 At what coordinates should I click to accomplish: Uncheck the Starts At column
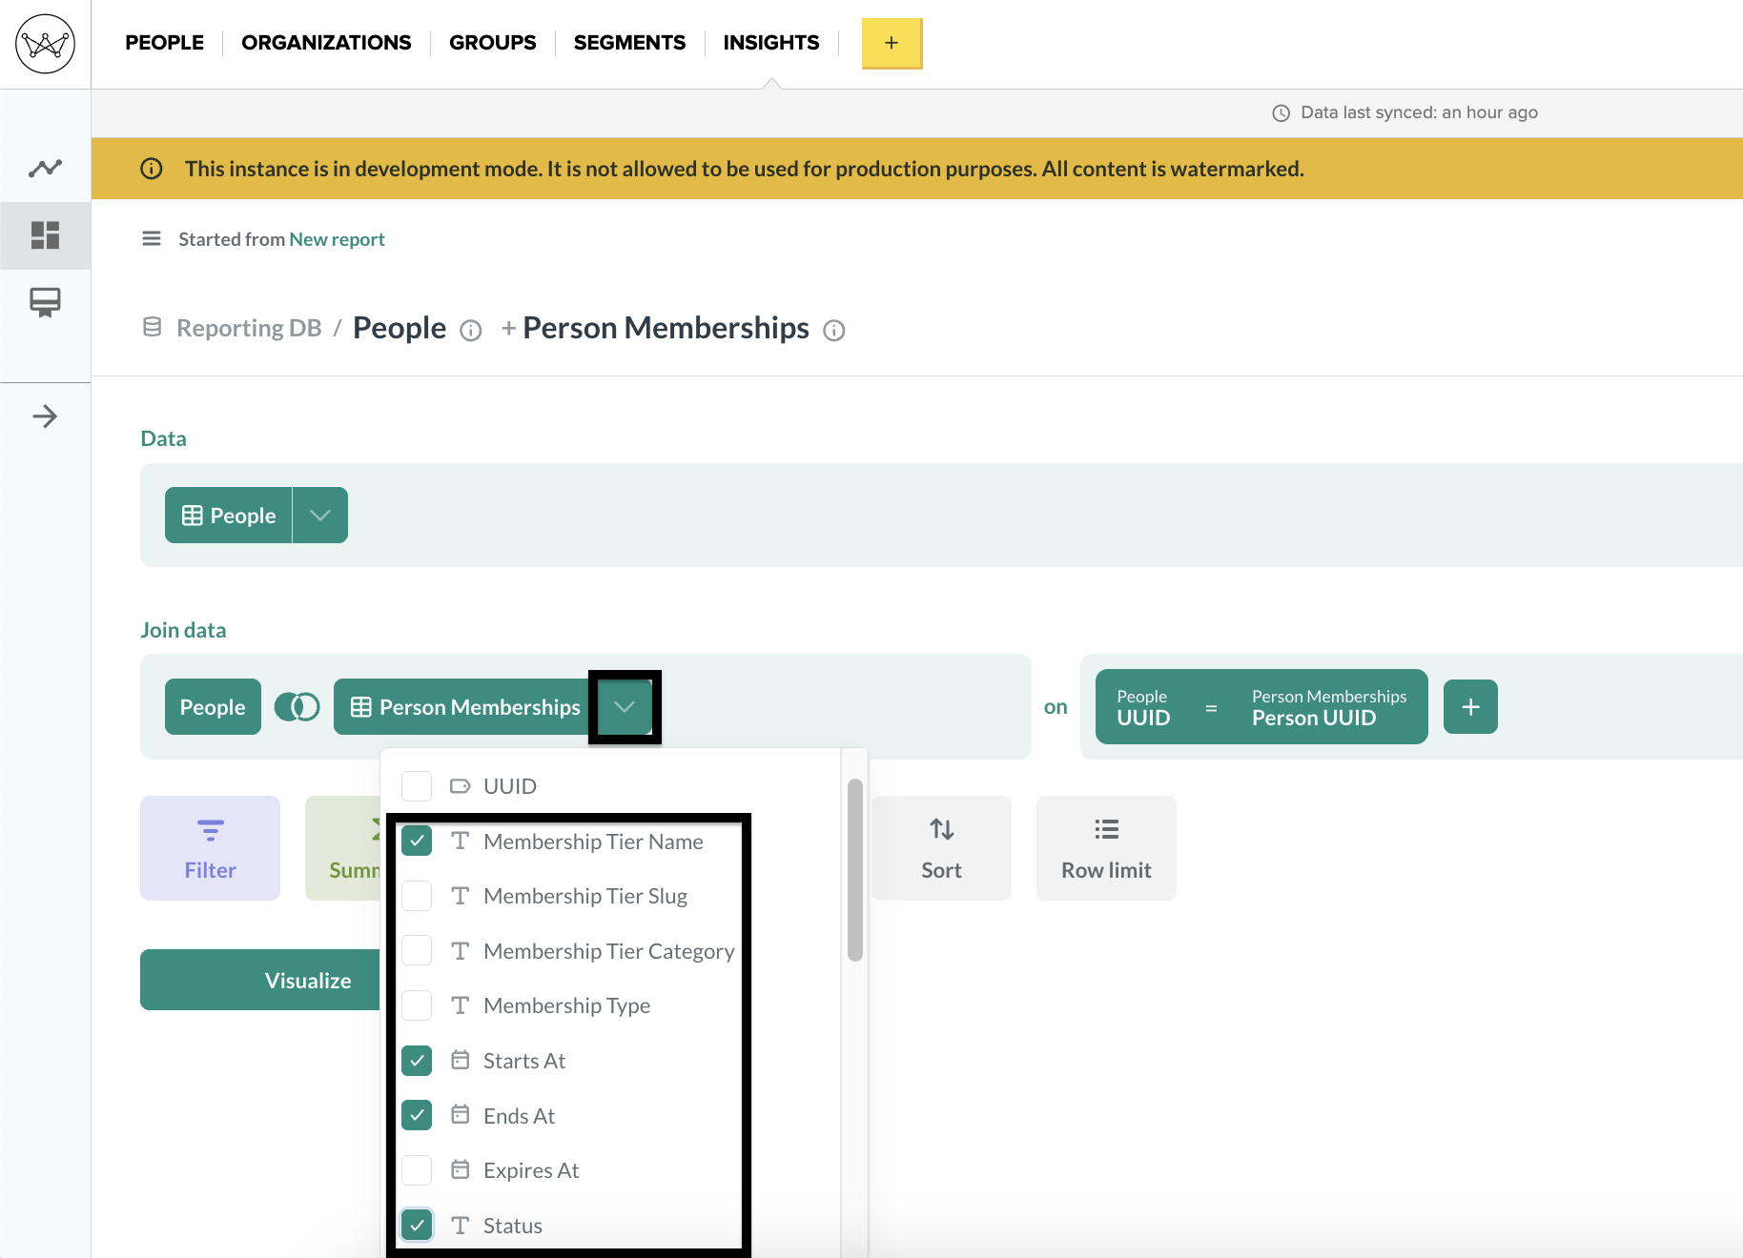click(417, 1061)
